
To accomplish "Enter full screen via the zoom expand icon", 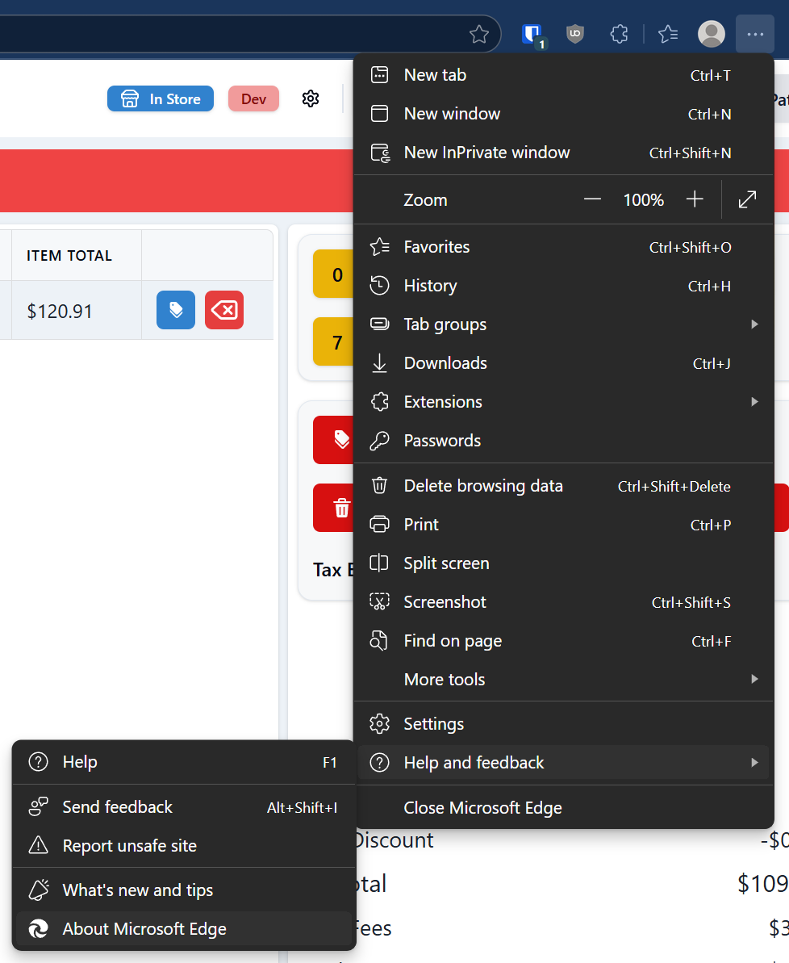I will coord(747,199).
